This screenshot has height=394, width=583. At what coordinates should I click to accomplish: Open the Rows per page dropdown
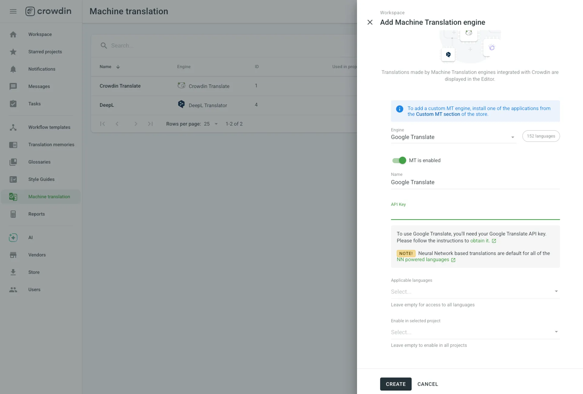211,124
